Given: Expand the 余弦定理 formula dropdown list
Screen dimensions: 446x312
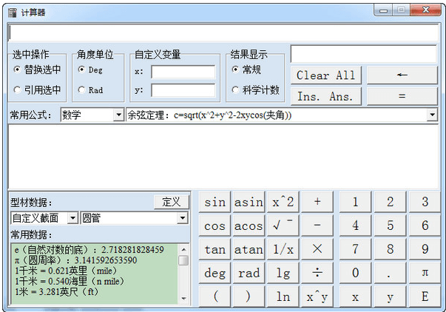Looking at the screenshot, I should pos(432,115).
